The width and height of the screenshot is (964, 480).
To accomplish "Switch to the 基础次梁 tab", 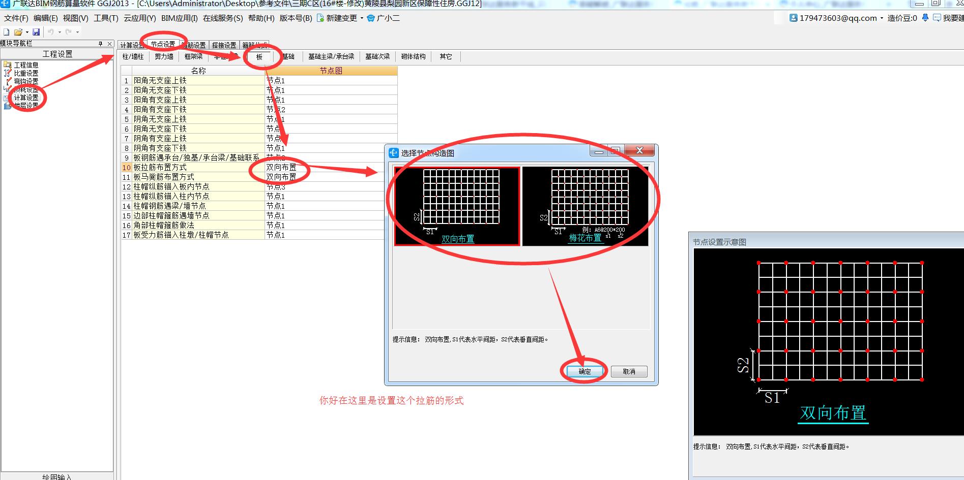I will [x=377, y=56].
